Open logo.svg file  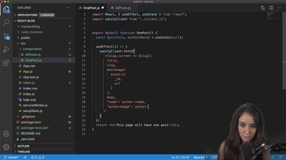(44, 100)
